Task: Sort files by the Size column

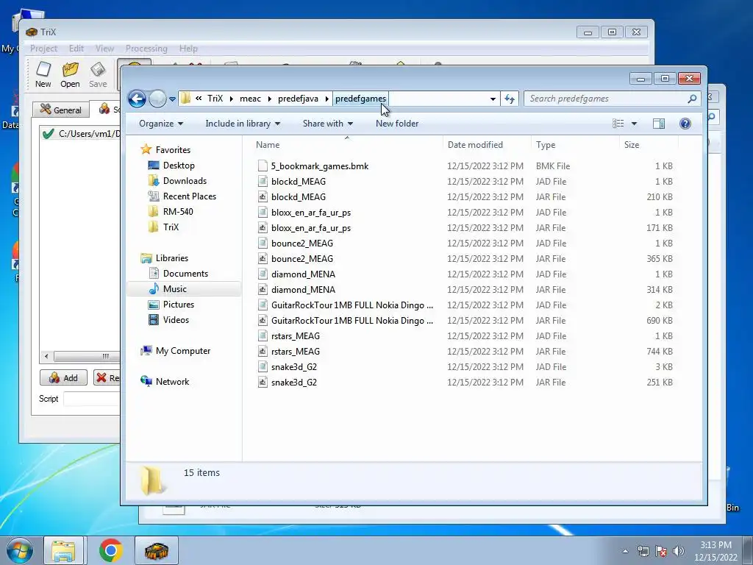Action: (632, 145)
